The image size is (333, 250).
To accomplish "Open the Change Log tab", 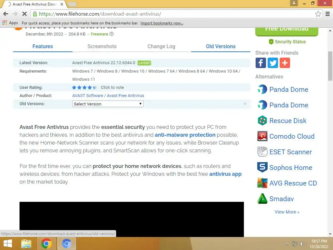I will pos(161,46).
